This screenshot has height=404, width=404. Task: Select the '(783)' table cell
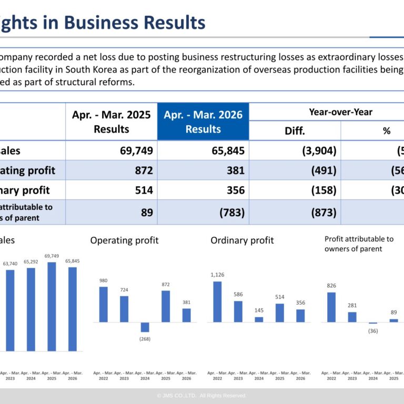point(232,213)
